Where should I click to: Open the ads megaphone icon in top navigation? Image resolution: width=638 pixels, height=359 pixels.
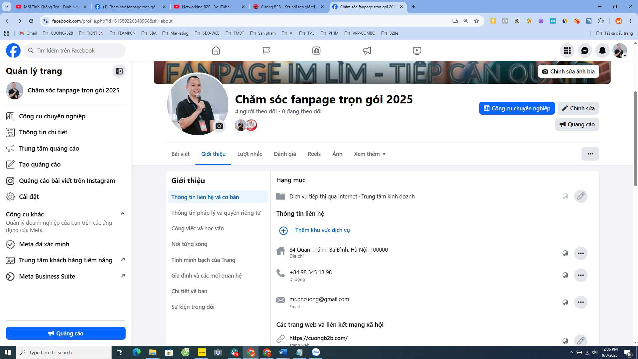[367, 51]
